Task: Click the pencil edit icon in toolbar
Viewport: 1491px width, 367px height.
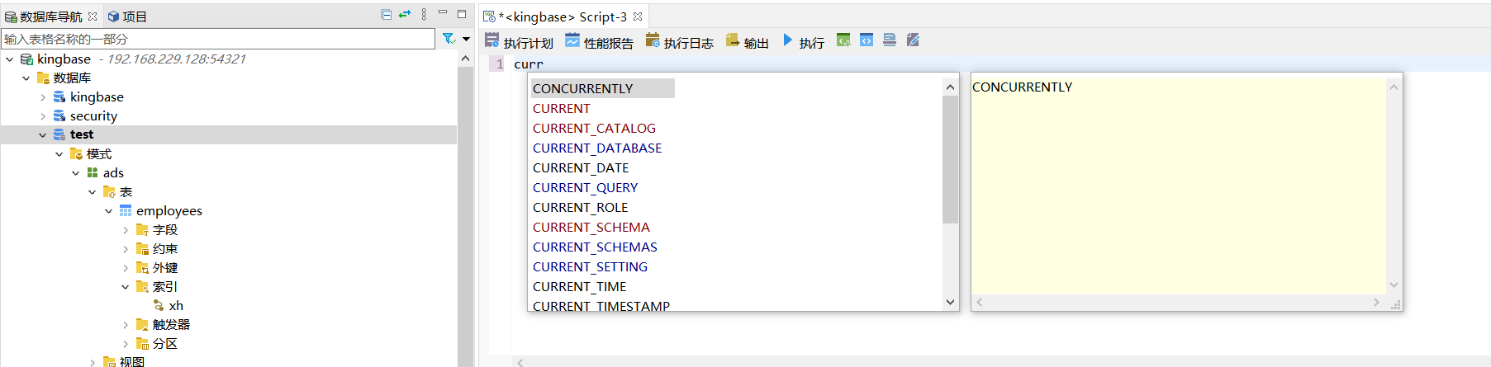Action: click(x=913, y=40)
